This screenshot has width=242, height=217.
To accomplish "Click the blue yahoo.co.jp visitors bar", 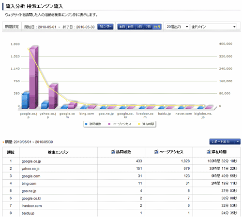I will click(x=45, y=105).
